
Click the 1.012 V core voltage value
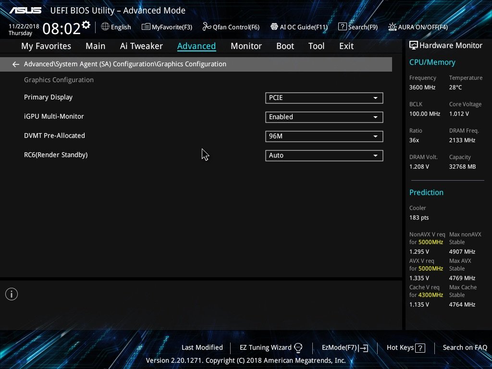(459, 114)
